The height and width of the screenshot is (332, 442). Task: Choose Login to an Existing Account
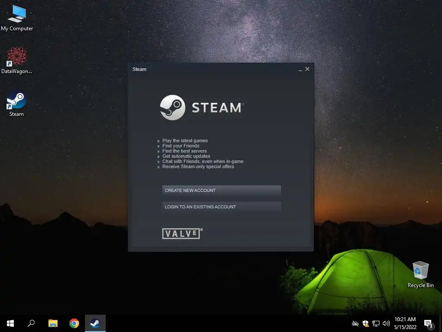(221, 207)
